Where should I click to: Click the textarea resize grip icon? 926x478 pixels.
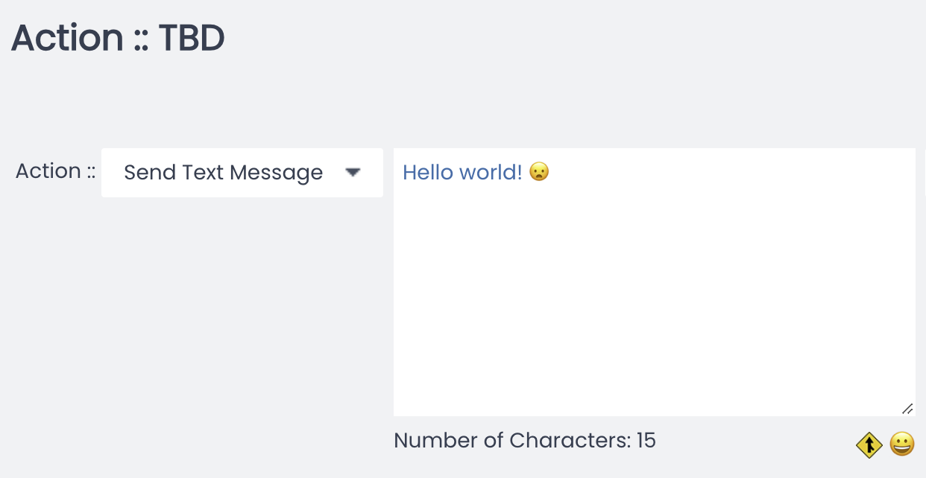[907, 408]
